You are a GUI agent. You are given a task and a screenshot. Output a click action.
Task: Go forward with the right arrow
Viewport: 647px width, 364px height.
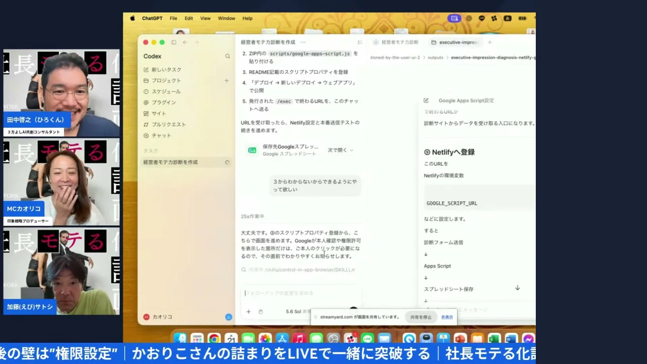[x=197, y=42]
